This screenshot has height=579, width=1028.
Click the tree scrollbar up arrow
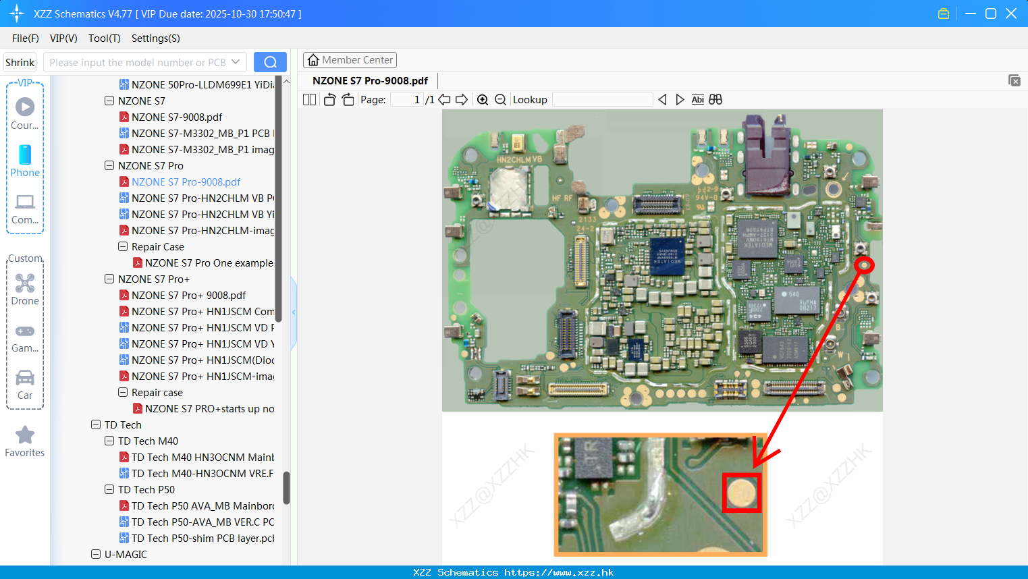[286, 82]
